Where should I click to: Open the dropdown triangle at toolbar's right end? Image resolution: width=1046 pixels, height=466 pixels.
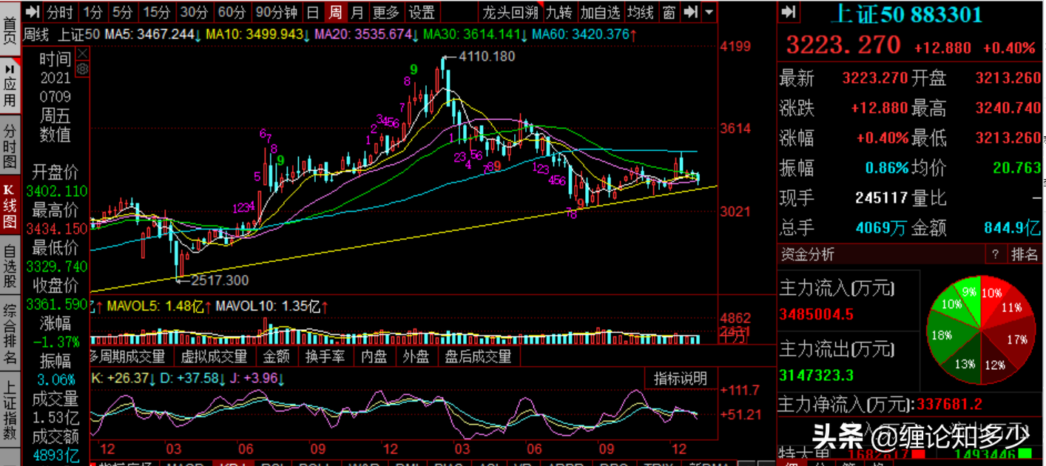click(x=709, y=12)
